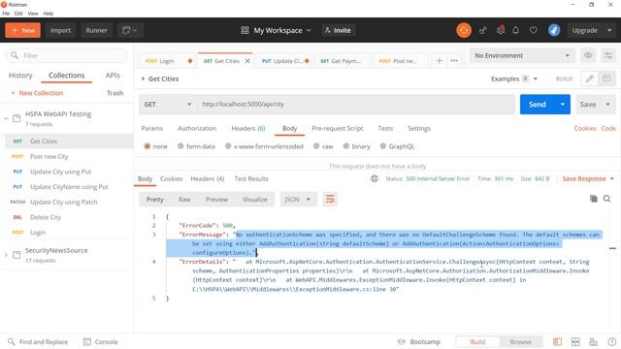Image resolution: width=621 pixels, height=349 pixels.
Task: Click the network globe icon near status
Action: pos(374,178)
